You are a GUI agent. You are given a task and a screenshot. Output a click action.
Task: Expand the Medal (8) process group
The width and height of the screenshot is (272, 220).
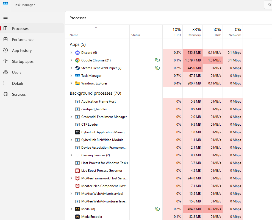pyautogui.click(x=71, y=209)
